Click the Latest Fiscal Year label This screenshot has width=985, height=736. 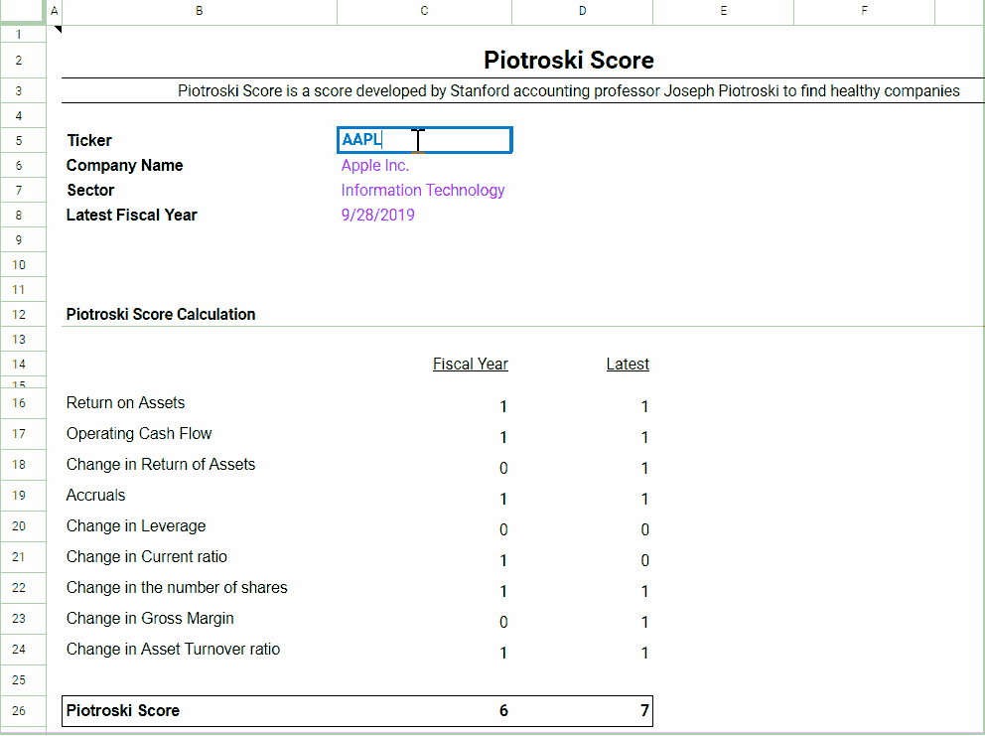coord(131,215)
